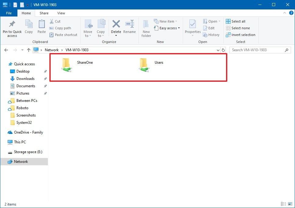This screenshot has width=295, height=208.
Task: Click the Properties checkmark icon
Action: (193, 24)
